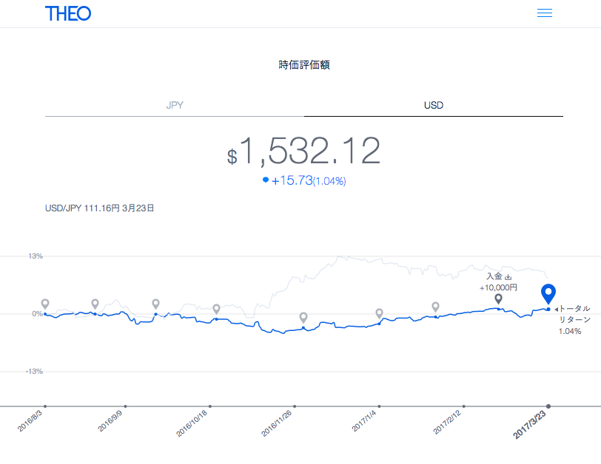Click the $1,532.12 valuation amount
The height and width of the screenshot is (464, 601).
[303, 151]
